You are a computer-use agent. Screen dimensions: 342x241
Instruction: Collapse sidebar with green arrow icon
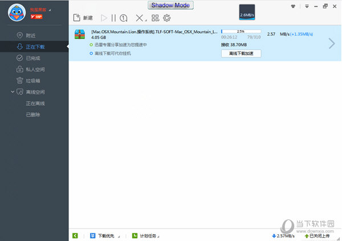75,235
